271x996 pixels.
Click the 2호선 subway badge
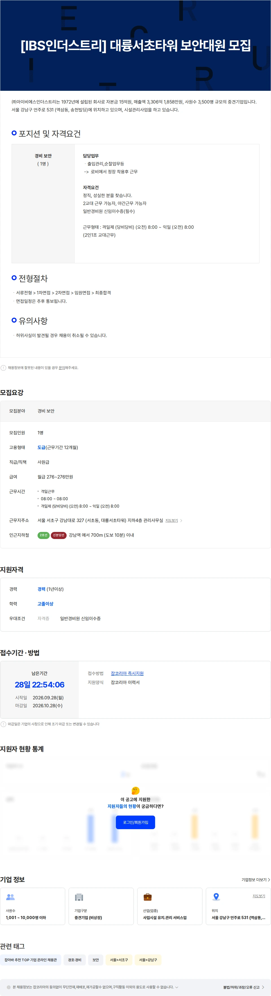[x=43, y=535]
